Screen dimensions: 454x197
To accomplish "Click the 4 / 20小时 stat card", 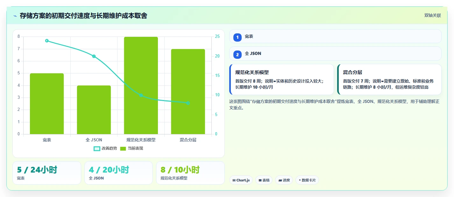I will click(118, 173).
